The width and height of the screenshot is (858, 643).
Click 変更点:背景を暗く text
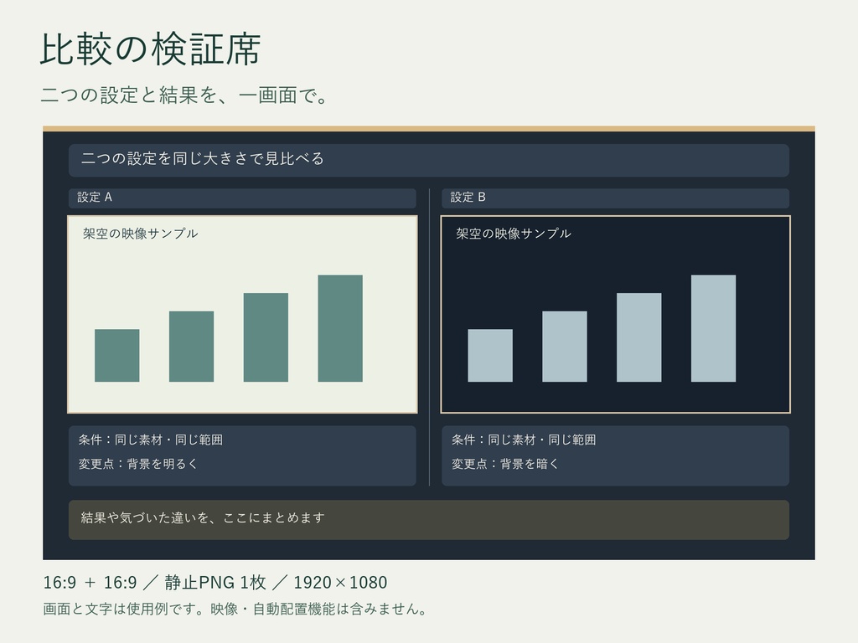tap(505, 464)
